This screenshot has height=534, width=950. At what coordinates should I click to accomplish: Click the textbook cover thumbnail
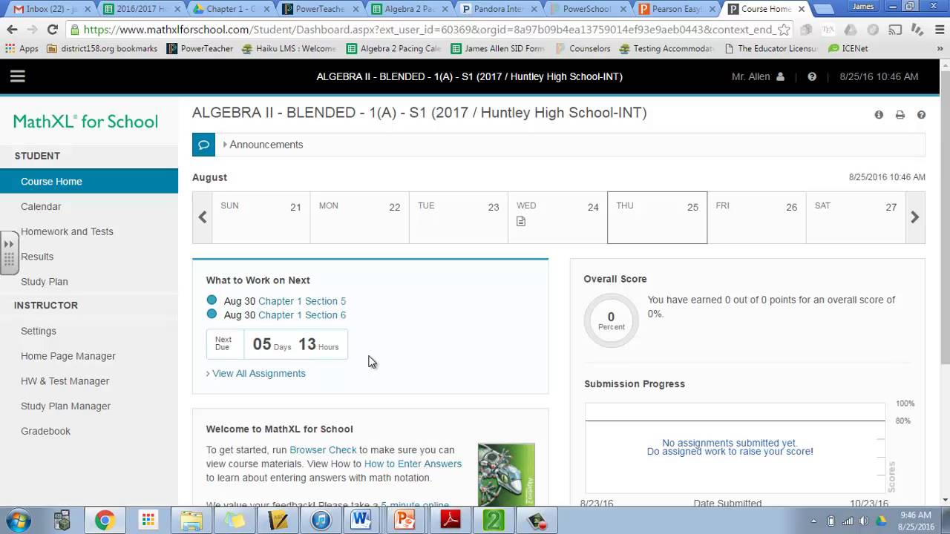click(x=506, y=475)
